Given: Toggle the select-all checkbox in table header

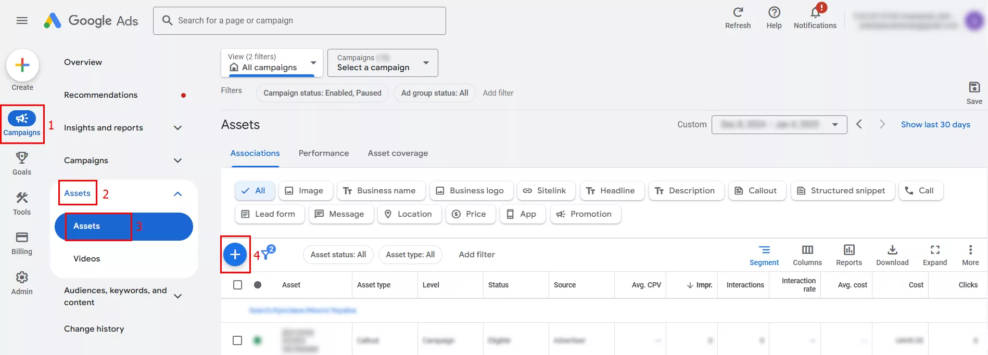Looking at the screenshot, I should (x=238, y=285).
